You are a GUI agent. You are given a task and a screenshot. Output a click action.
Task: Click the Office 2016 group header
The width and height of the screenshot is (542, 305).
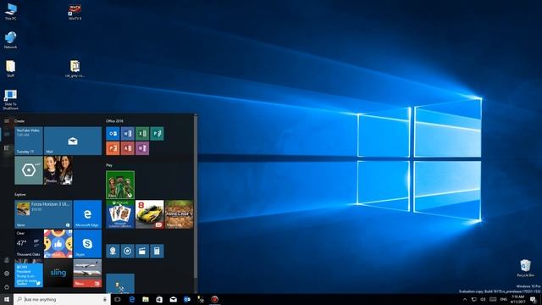(x=115, y=121)
